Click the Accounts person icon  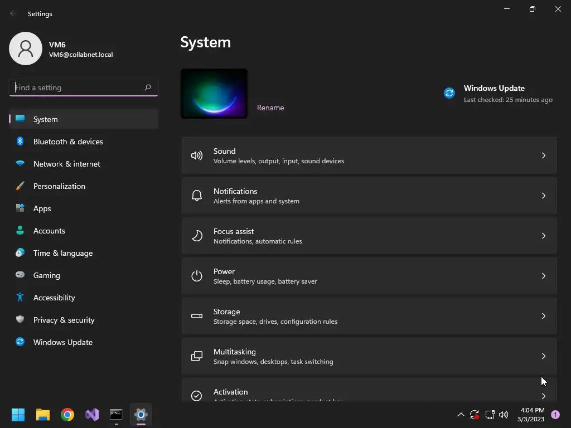20,230
